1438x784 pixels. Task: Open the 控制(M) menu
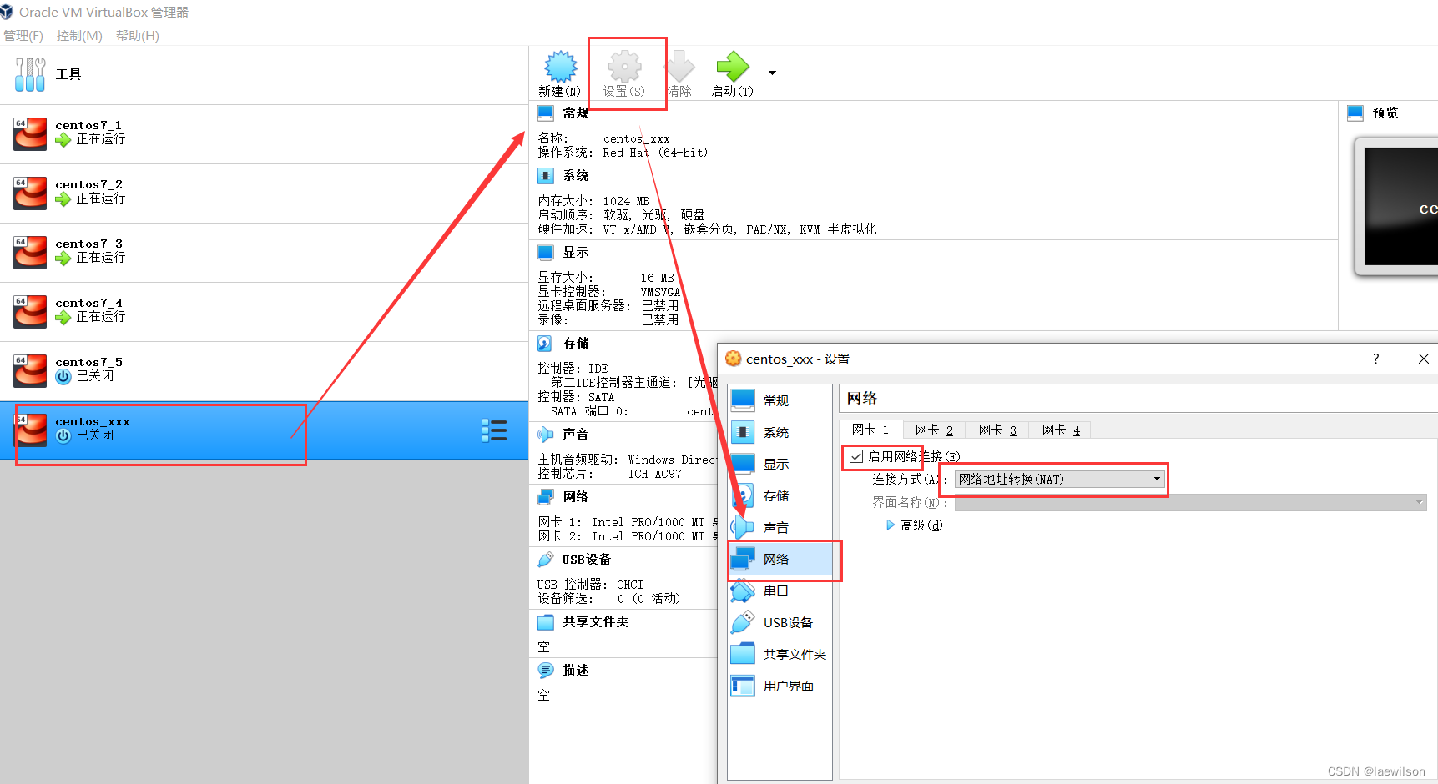(x=79, y=36)
